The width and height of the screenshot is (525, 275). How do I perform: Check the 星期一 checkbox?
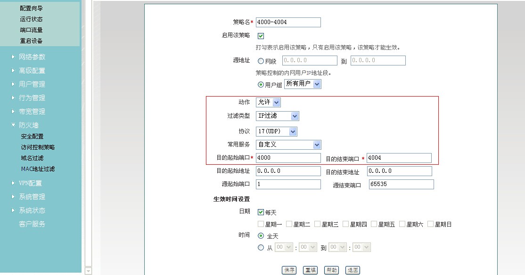(x=261, y=224)
